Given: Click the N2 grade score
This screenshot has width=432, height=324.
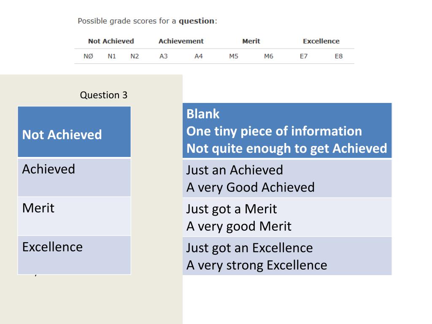Looking at the screenshot, I should point(135,56).
